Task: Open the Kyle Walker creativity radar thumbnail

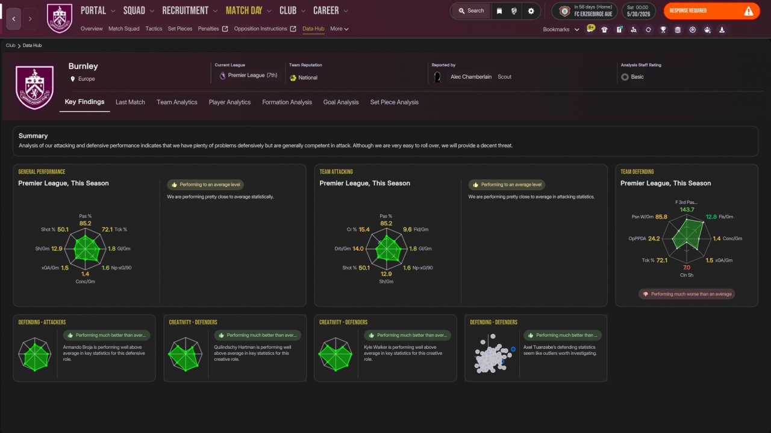Action: tap(336, 354)
